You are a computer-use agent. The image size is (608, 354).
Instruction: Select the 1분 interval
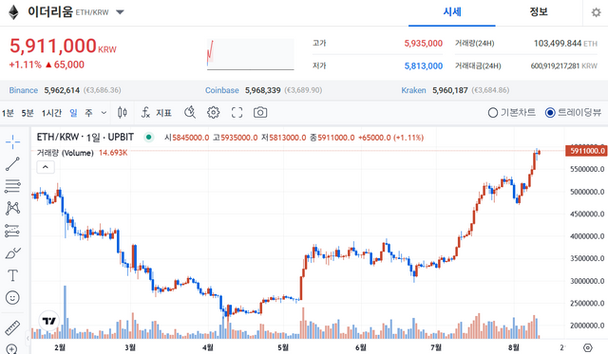click(x=8, y=113)
